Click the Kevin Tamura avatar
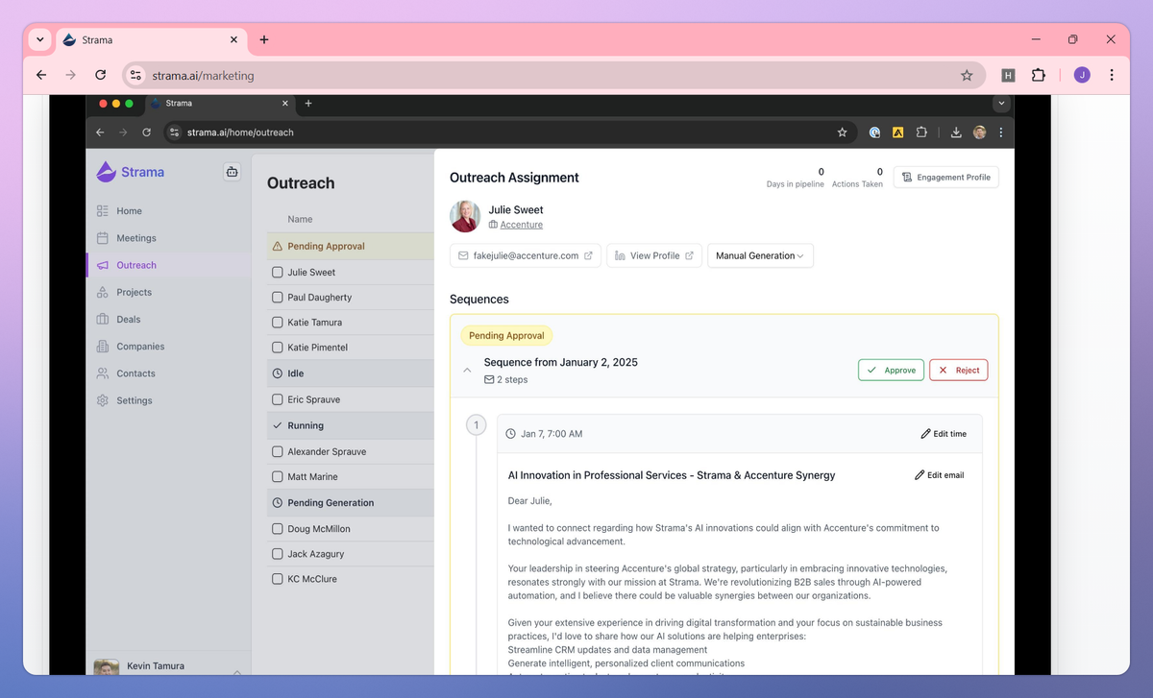The width and height of the screenshot is (1153, 698). pyautogui.click(x=107, y=668)
